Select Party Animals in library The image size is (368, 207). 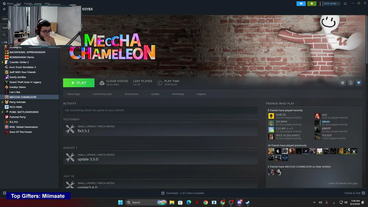(18, 102)
